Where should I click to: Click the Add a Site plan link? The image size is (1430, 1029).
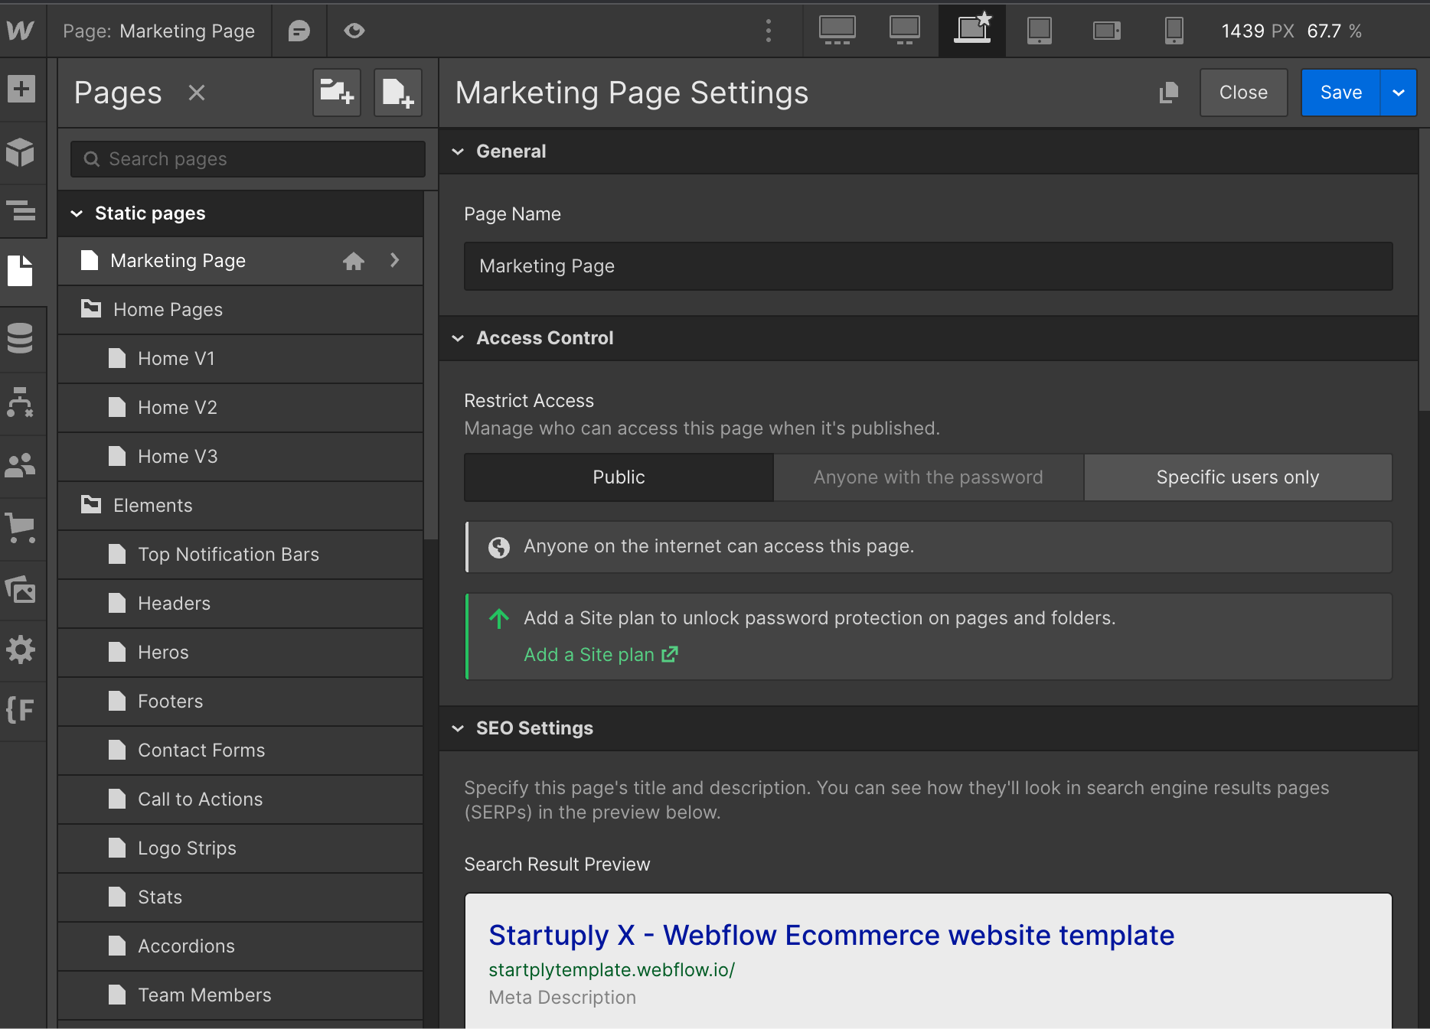(590, 655)
